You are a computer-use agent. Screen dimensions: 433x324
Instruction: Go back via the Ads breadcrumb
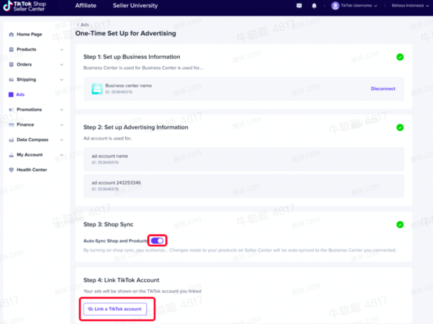(x=83, y=25)
